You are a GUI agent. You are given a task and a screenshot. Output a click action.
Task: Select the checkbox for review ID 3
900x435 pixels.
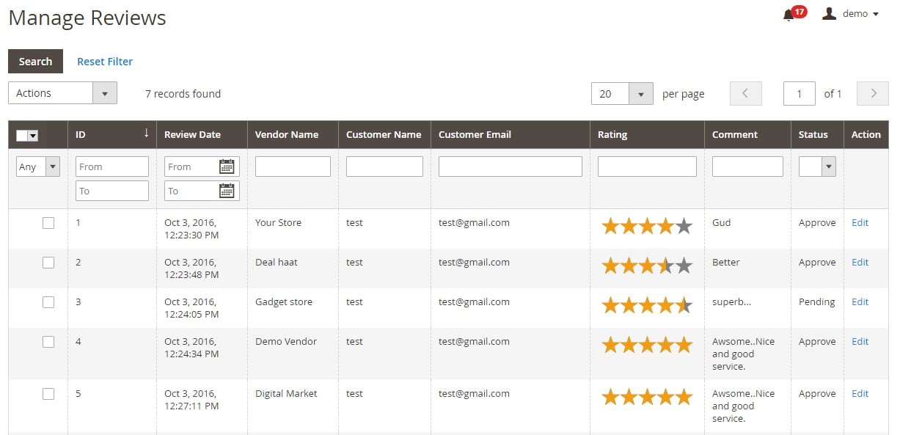point(48,302)
